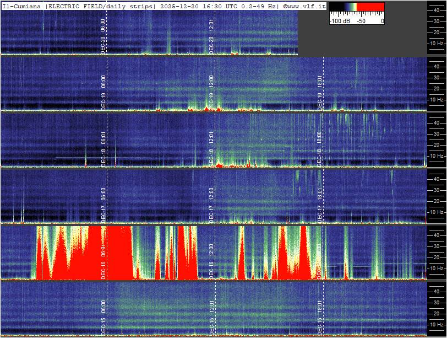Click the 10 Hz label on the top strip
Image resolution: width=447 pixels, height=338 pixels.
click(x=437, y=43)
